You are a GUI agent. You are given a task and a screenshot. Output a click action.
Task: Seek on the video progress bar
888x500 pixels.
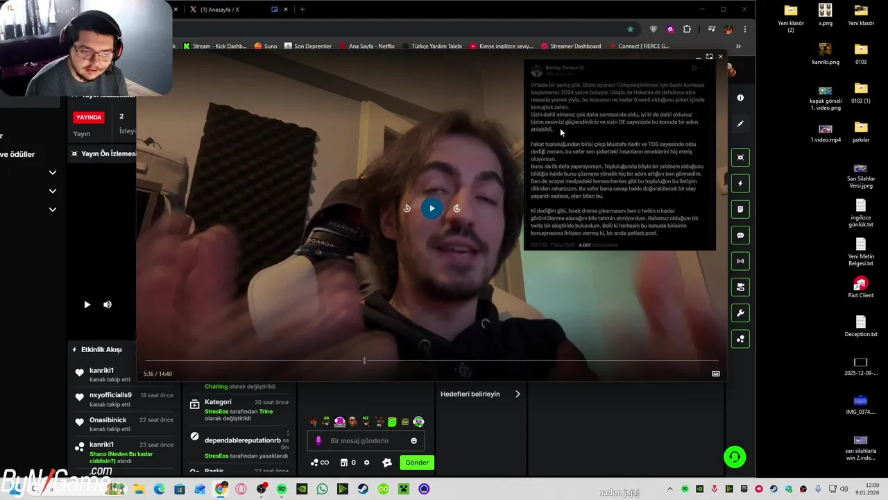[431, 360]
